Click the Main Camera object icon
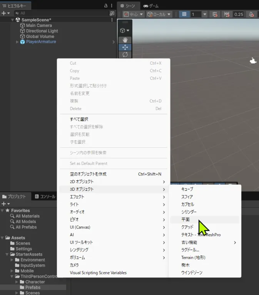259x295 pixels. coord(22,25)
